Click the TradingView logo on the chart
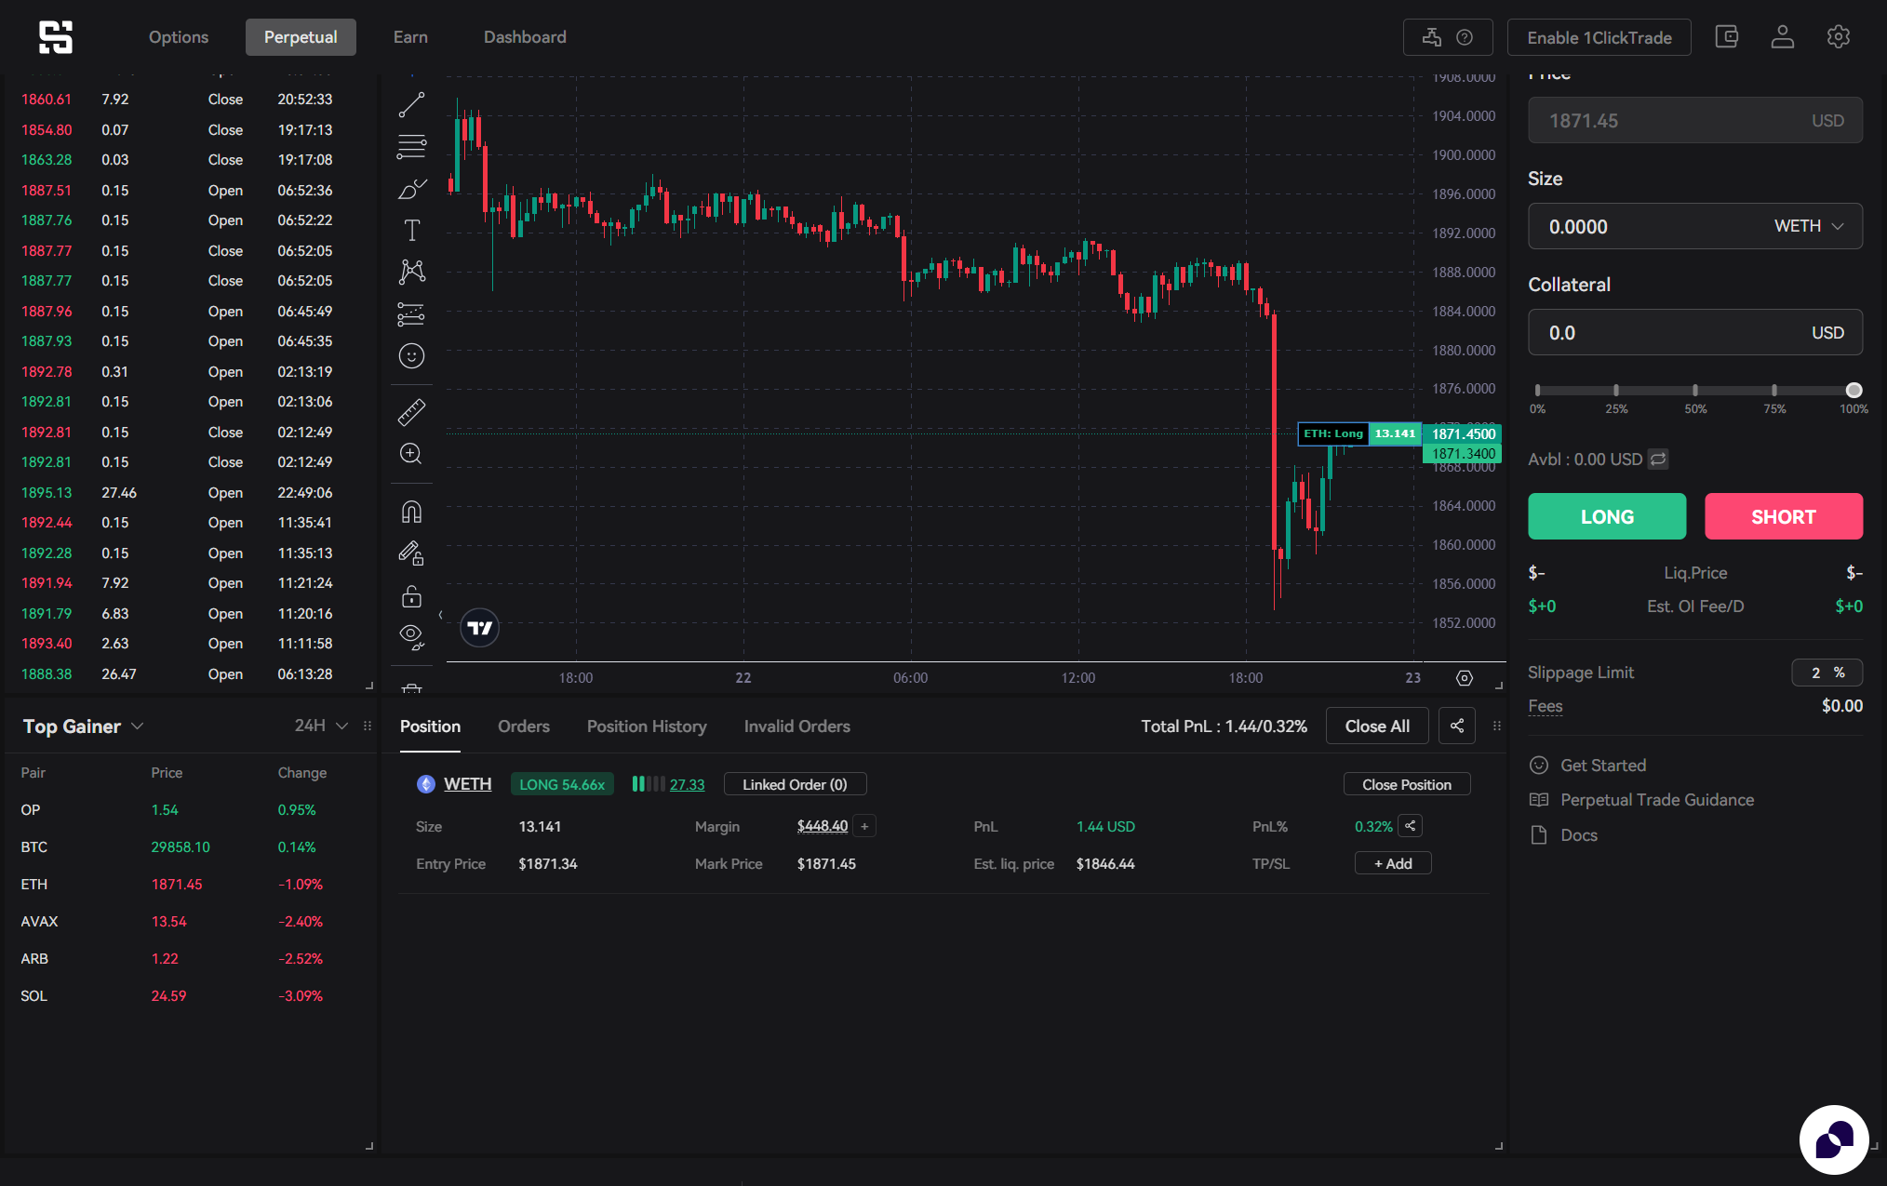Viewport: 1887px width, 1186px height. point(479,628)
